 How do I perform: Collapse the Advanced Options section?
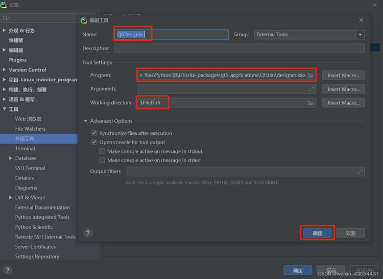point(85,121)
